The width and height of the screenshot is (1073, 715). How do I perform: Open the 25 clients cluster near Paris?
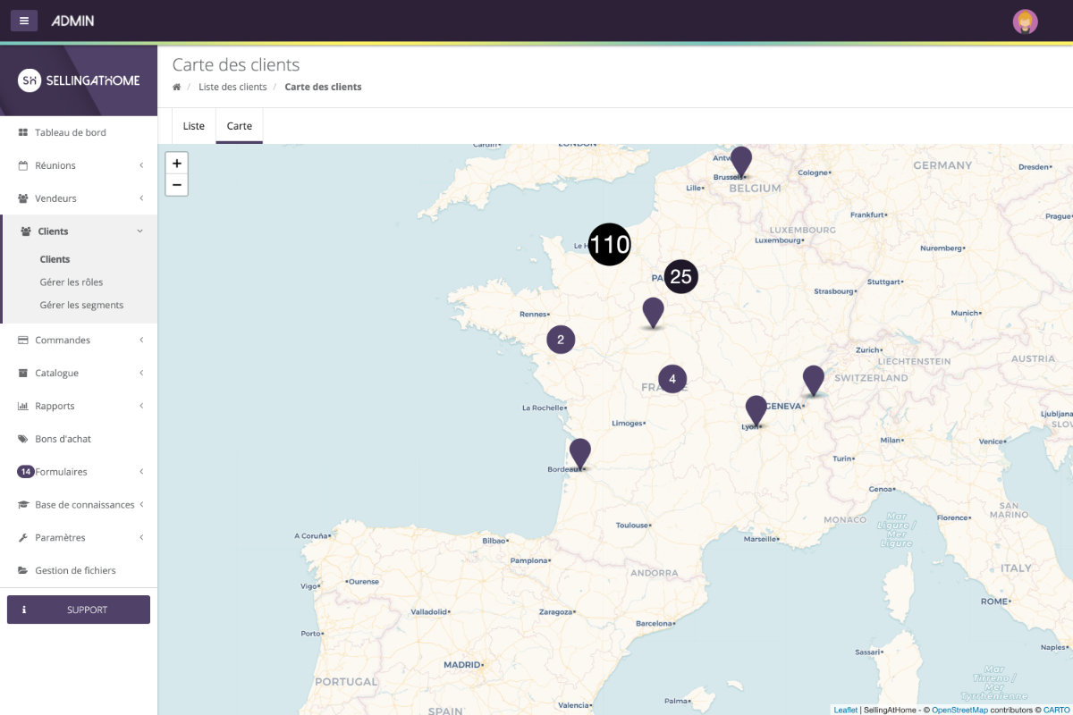pos(681,277)
